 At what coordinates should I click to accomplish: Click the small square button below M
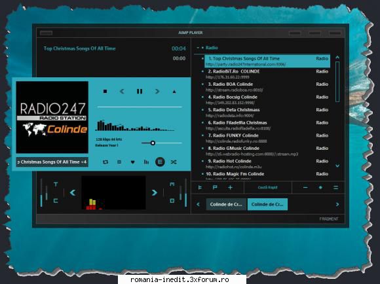172,201
